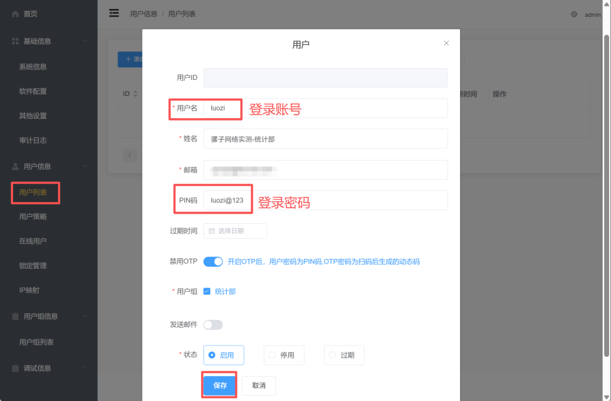Open 用户策略 in the sidebar

(x=33, y=217)
